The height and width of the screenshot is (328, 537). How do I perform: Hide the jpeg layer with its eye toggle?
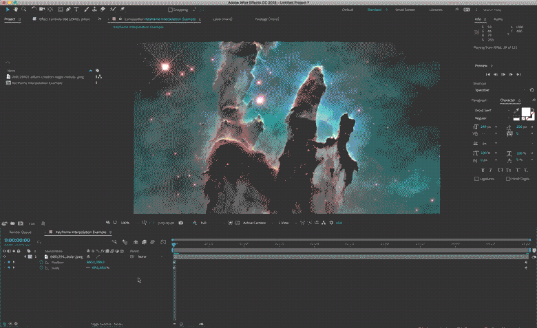4,256
